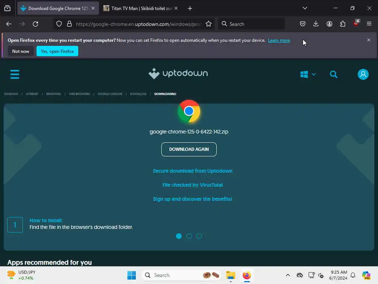
Task: Open notifications bell in system tray
Action: coord(353,275)
